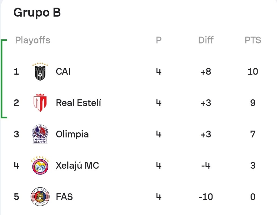Click the Grupo B heading
The image size is (277, 215).
37,13
